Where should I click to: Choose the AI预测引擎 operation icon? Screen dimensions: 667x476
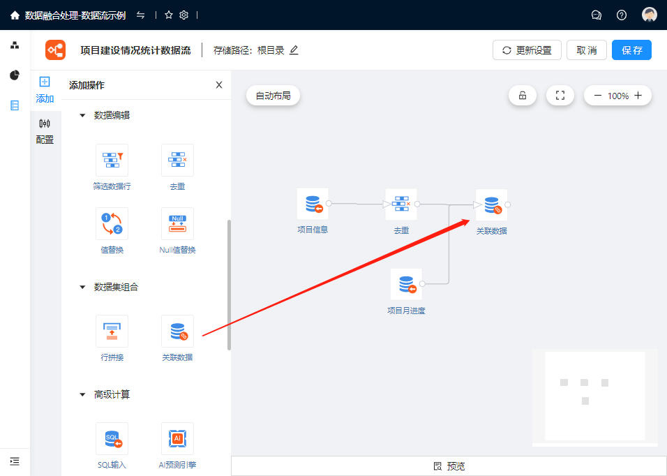pos(177,439)
